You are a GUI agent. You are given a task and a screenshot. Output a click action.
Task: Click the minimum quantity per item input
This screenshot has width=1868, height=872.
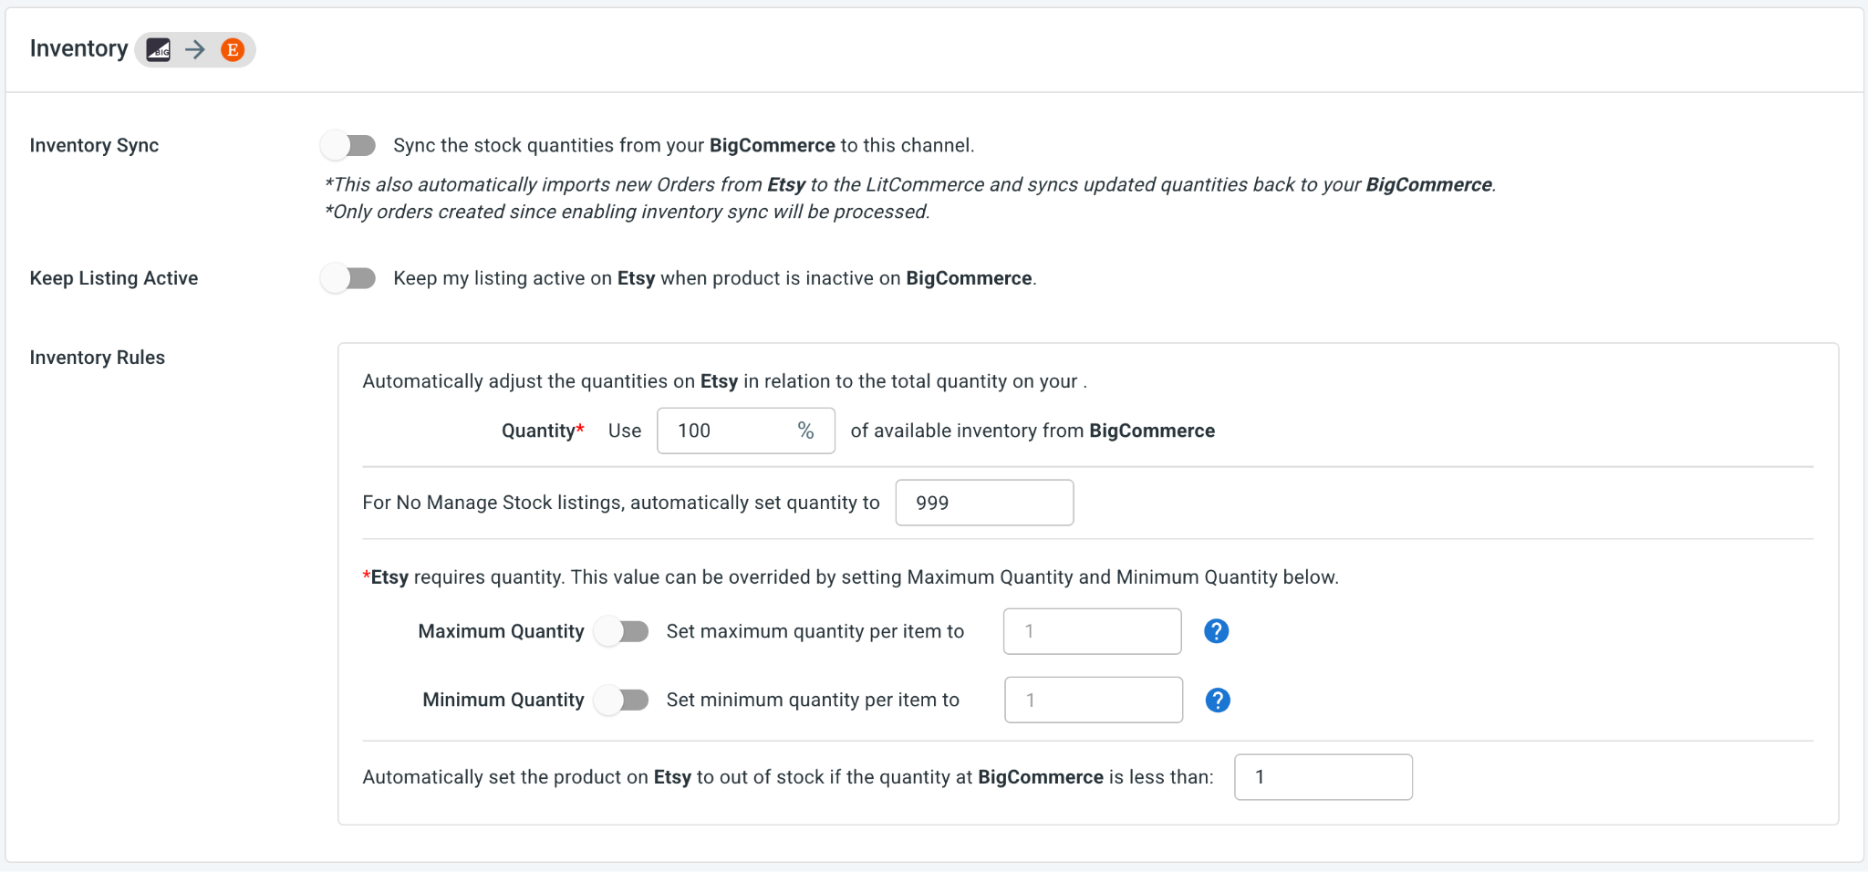tap(1094, 701)
